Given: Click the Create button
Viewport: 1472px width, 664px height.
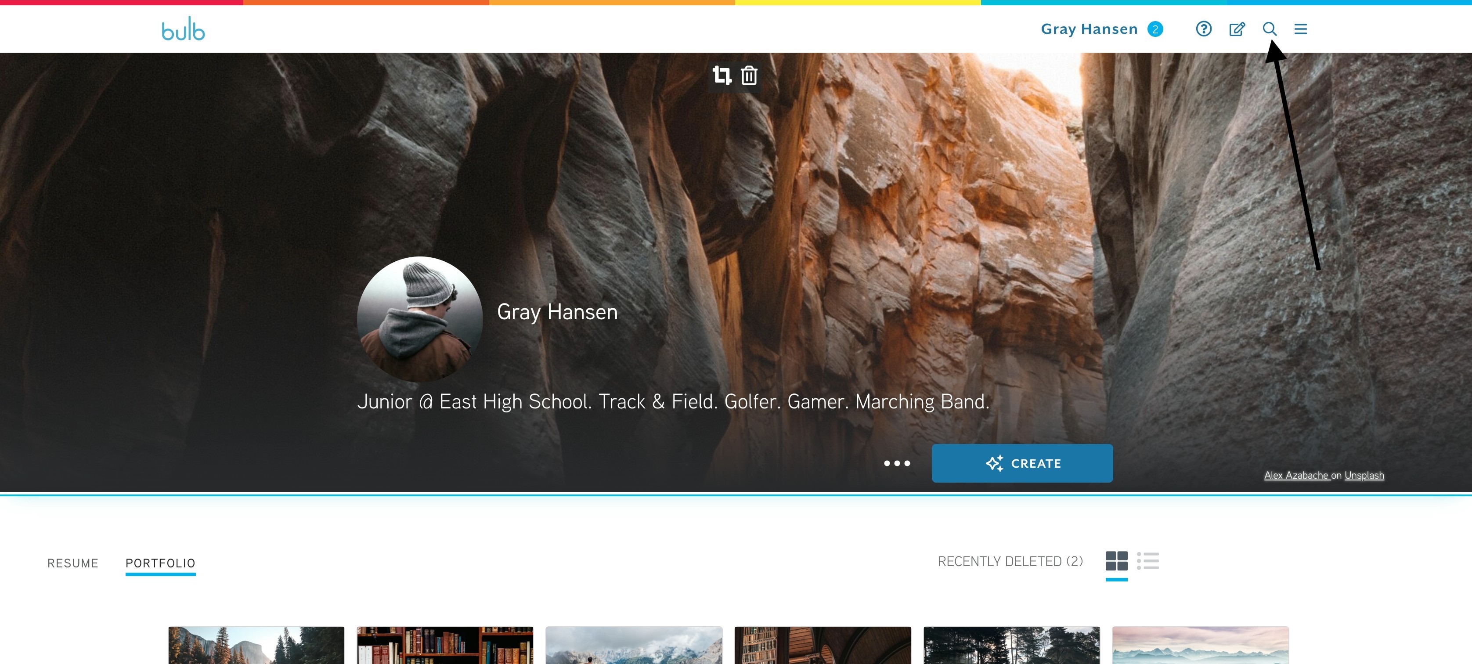Looking at the screenshot, I should click(x=1022, y=463).
